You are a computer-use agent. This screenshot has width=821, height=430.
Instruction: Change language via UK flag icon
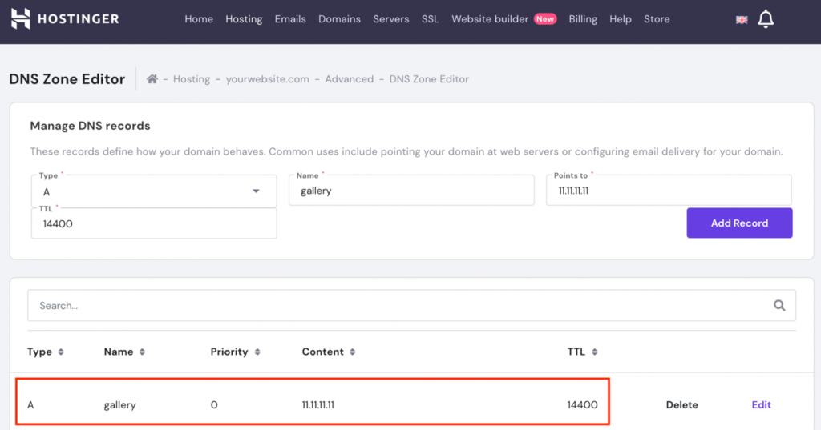[x=742, y=20]
